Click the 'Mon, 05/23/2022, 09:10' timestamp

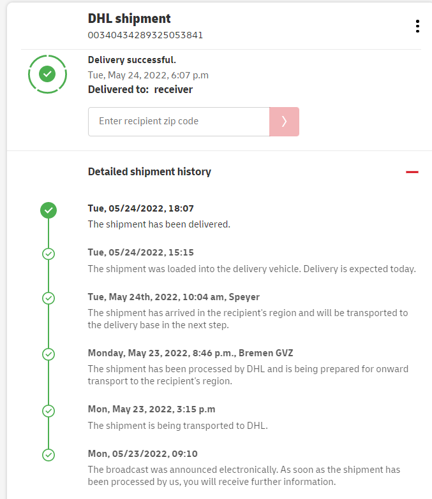tap(142, 454)
